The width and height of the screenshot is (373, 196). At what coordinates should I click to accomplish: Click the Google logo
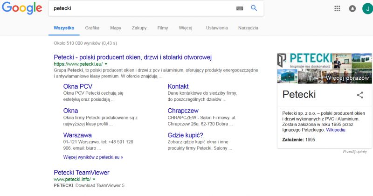pyautogui.click(x=22, y=8)
